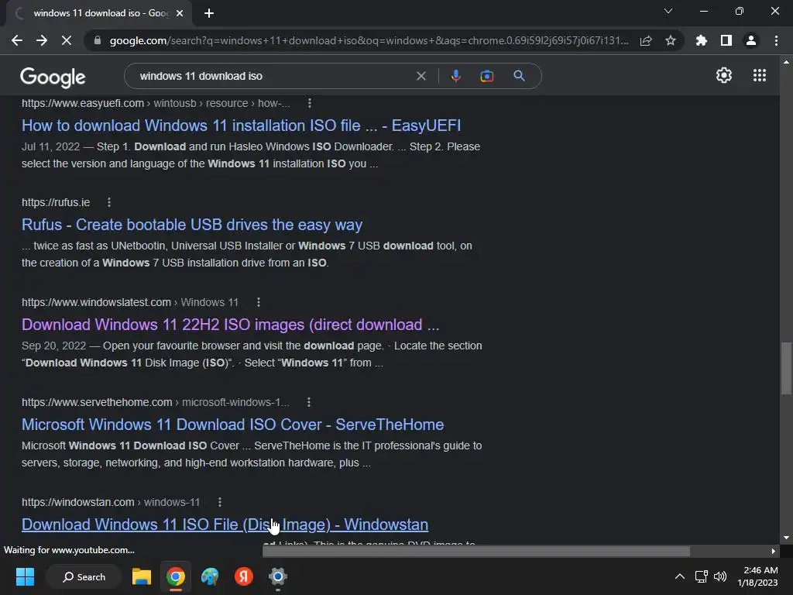793x595 pixels.
Task: Share this page from address bar
Action: (x=646, y=40)
